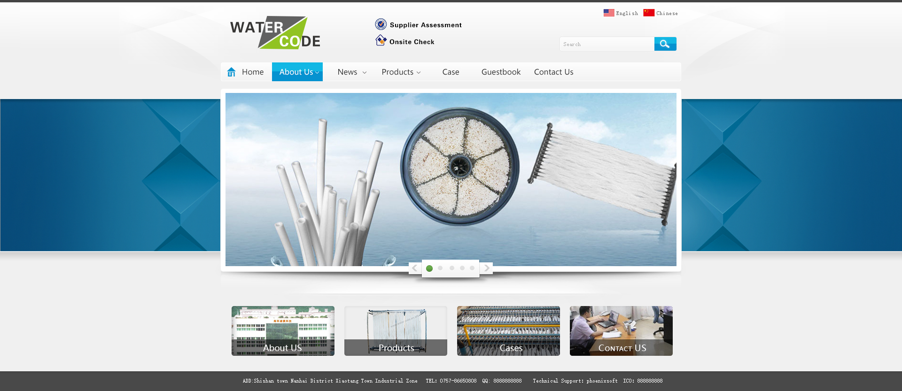
Task: Open the Cases thumbnail tile
Action: (508, 331)
